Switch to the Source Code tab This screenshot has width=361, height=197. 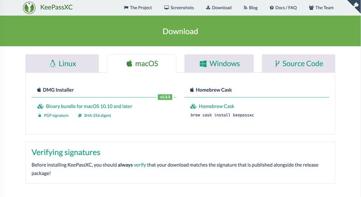[298, 64]
